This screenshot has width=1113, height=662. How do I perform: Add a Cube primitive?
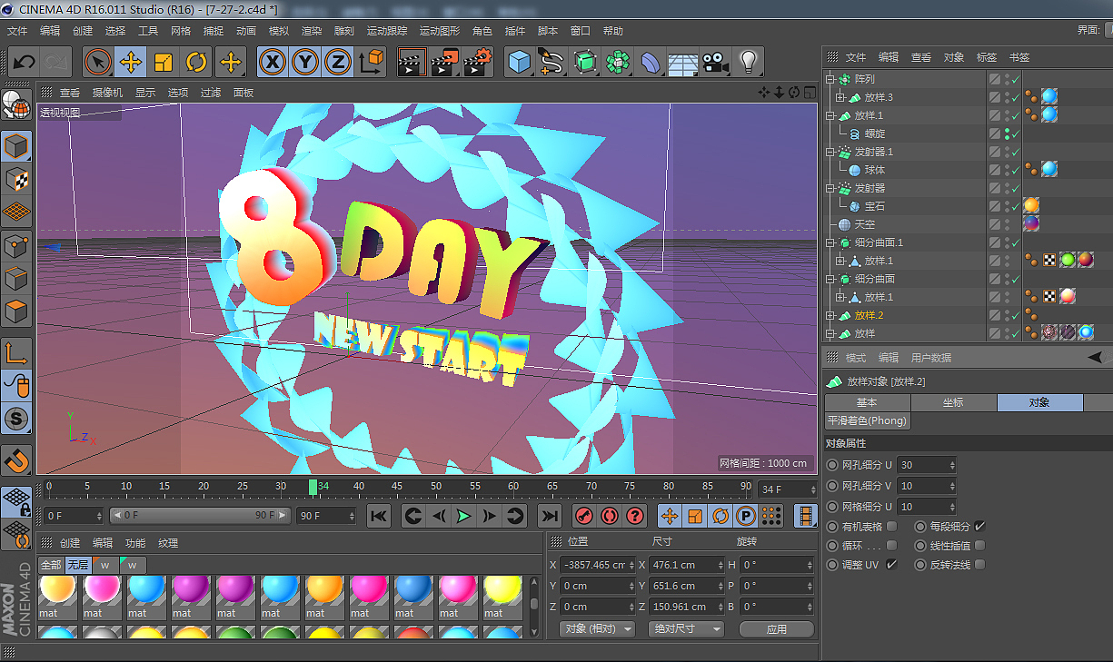(x=519, y=63)
